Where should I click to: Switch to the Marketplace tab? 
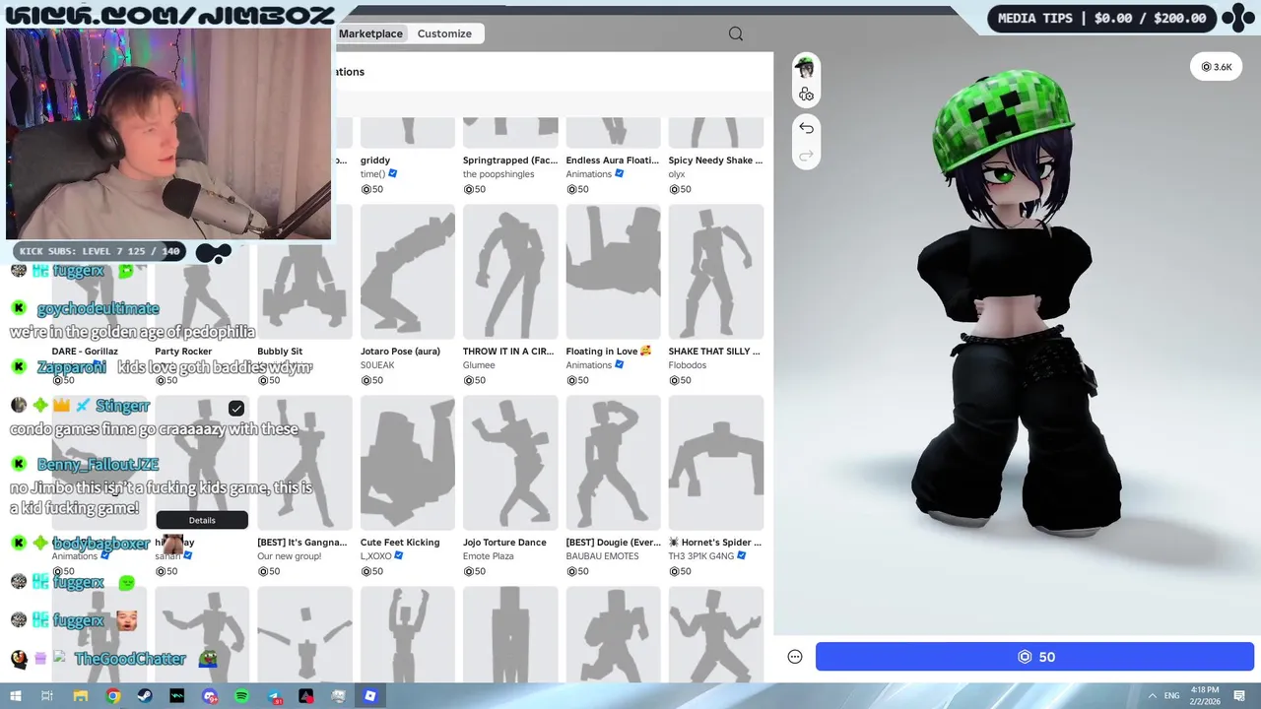[370, 33]
